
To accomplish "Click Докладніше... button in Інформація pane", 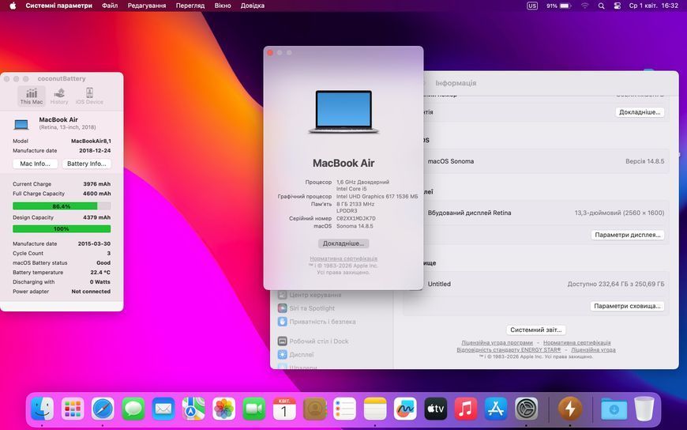I will 640,112.
